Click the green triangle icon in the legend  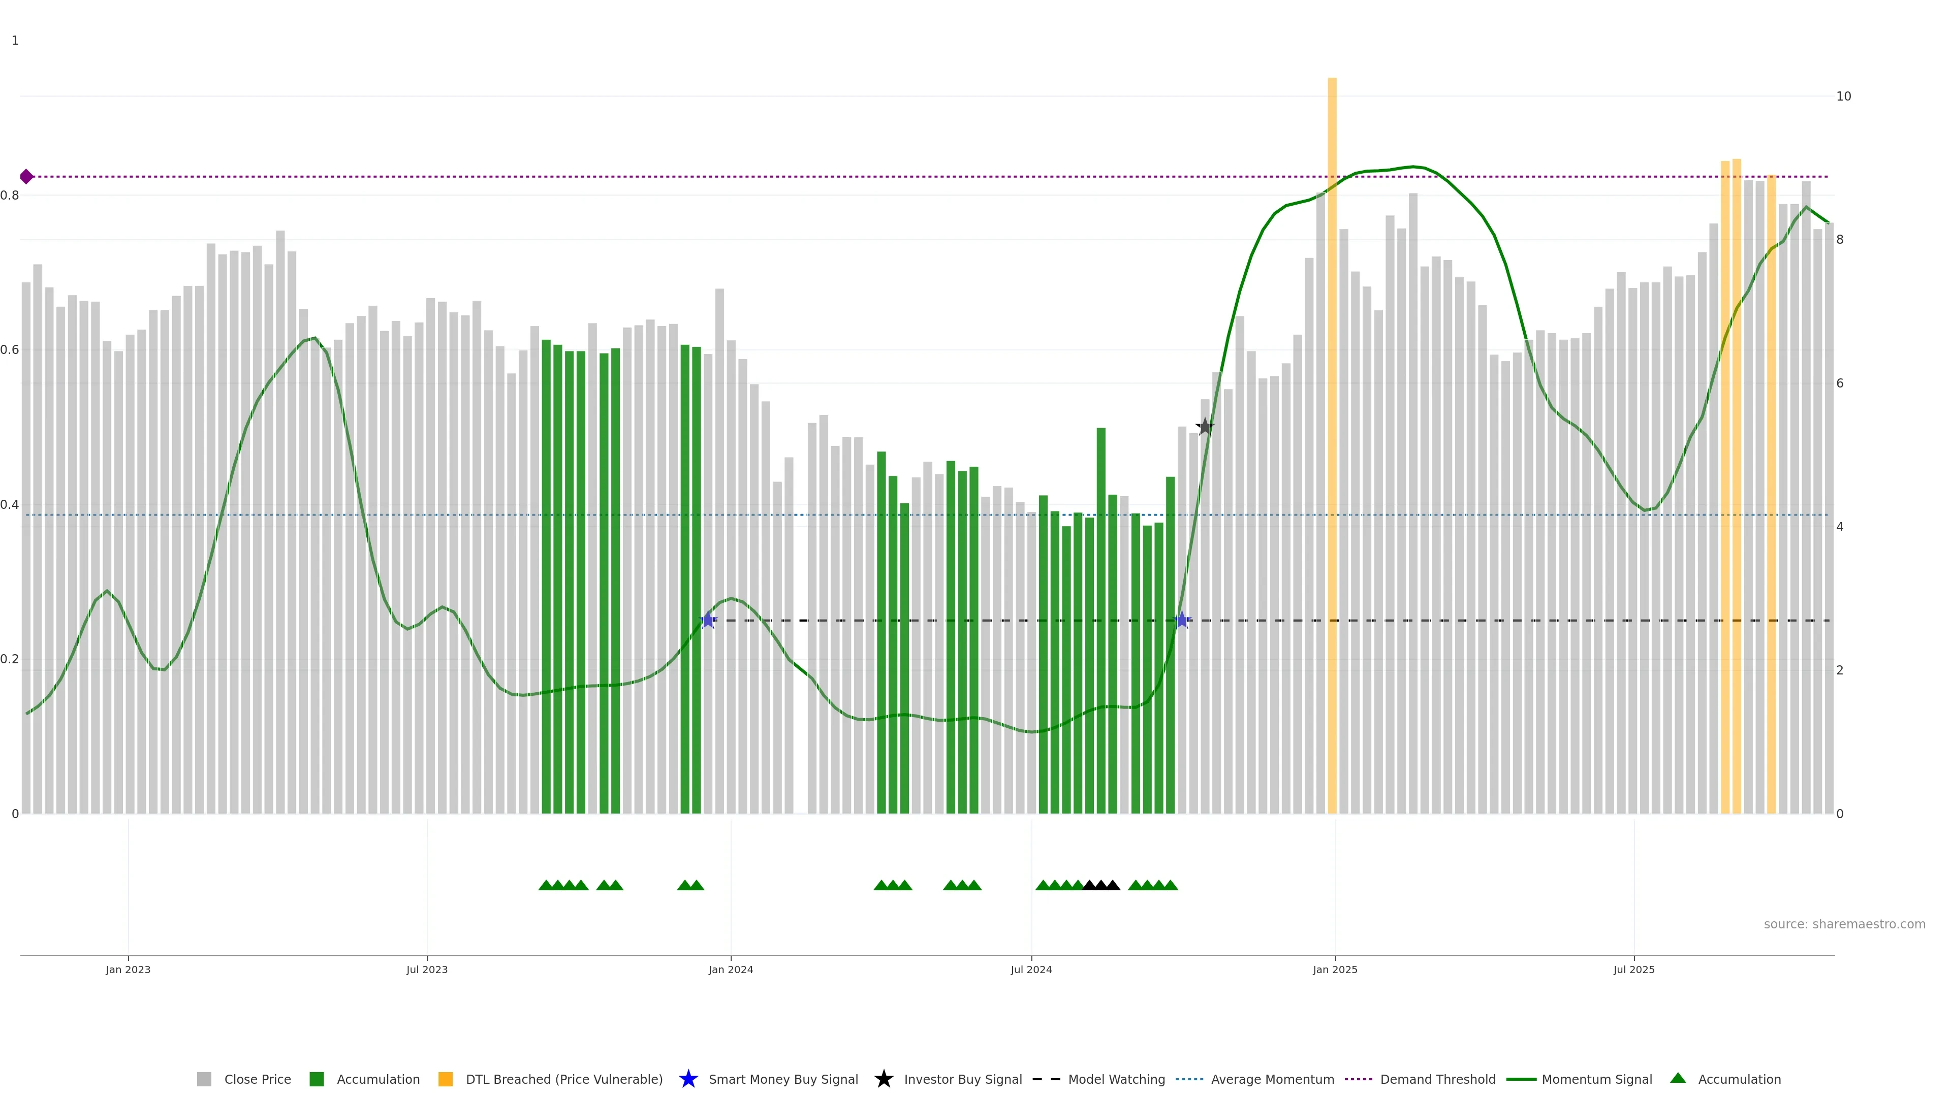click(1678, 1078)
